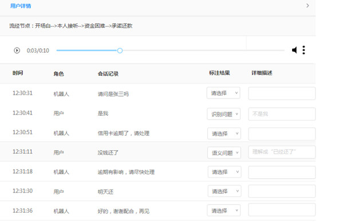Screen dimensions: 339x223
Task: Focus description field showing 理解成 已经还了
Action: [x=282, y=152]
